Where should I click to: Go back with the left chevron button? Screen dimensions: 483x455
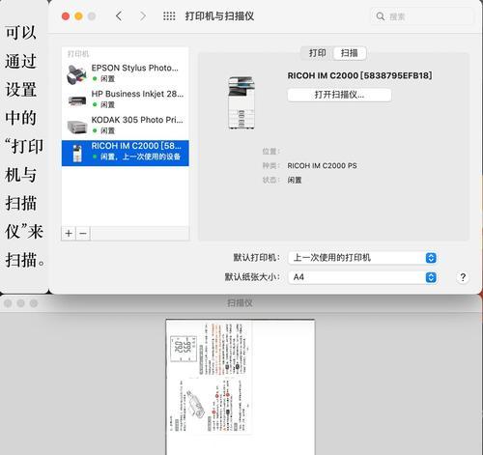(x=119, y=16)
